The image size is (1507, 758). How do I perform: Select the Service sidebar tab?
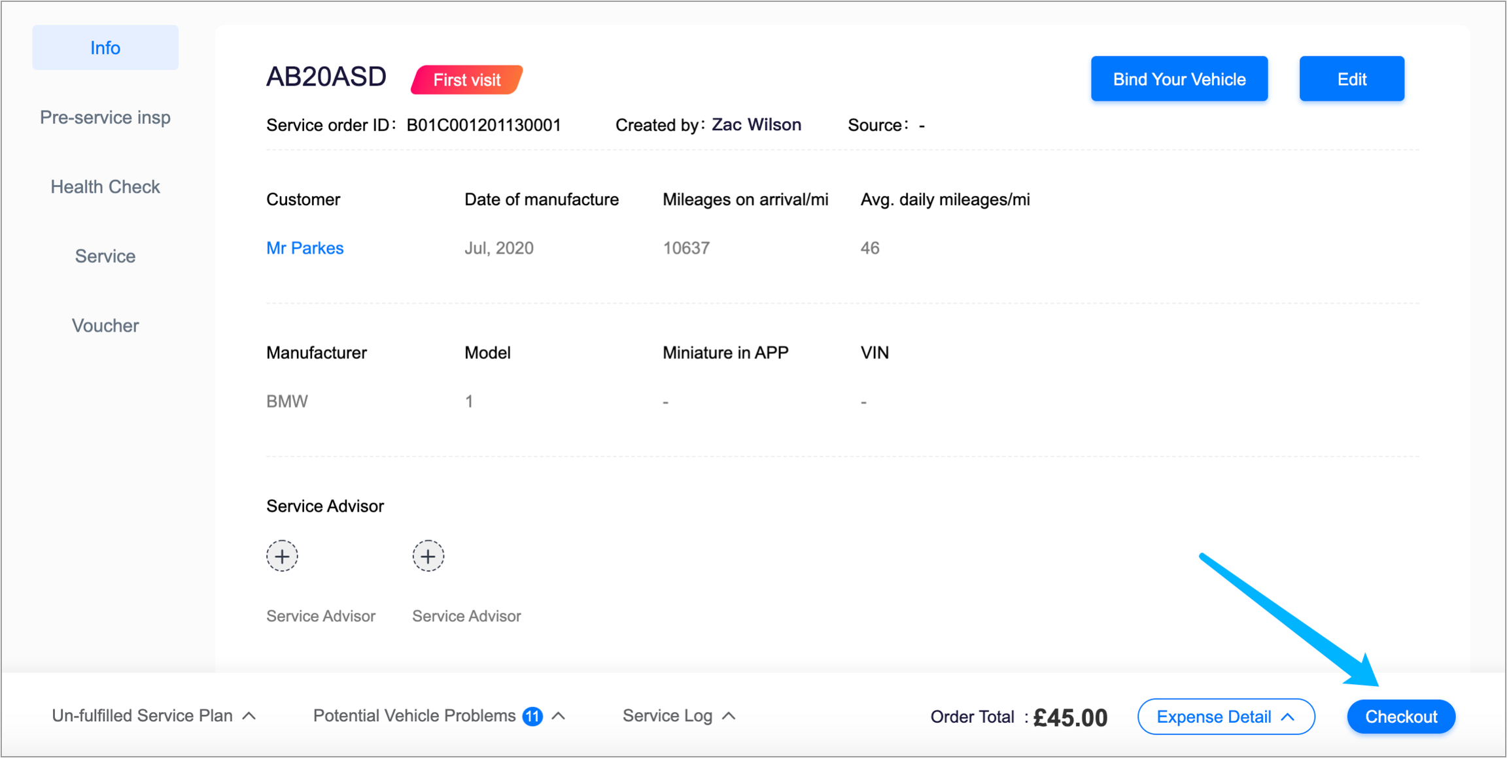[x=105, y=256]
